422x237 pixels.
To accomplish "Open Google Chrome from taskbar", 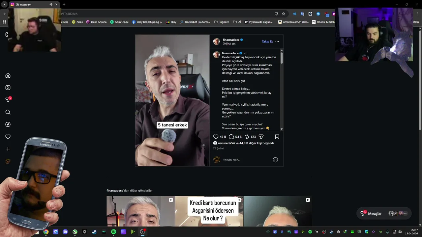I will click(46, 232).
